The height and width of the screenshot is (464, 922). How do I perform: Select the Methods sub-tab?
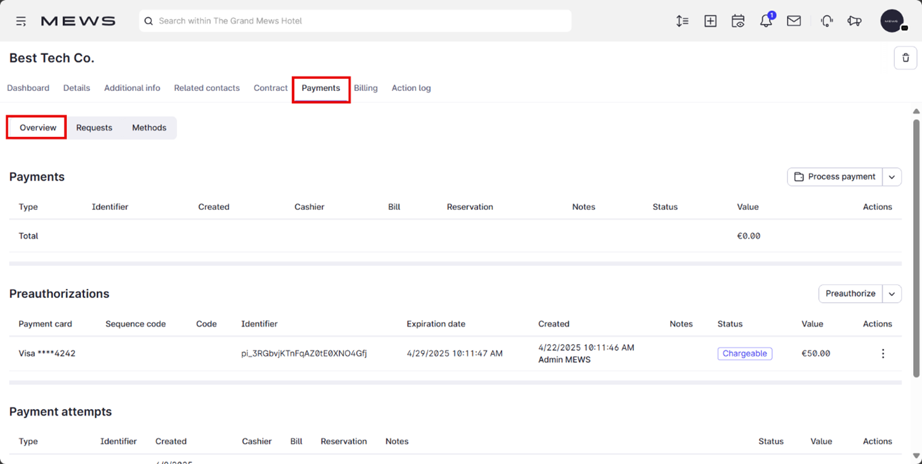click(149, 128)
